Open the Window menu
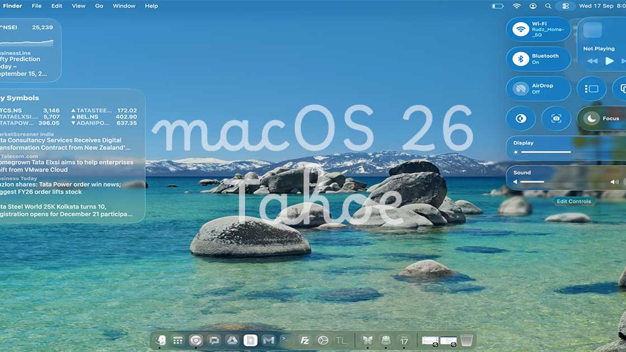Viewport: 626px width, 352px height. 124,6
